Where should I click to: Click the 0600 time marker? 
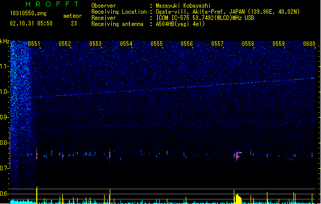309,44
